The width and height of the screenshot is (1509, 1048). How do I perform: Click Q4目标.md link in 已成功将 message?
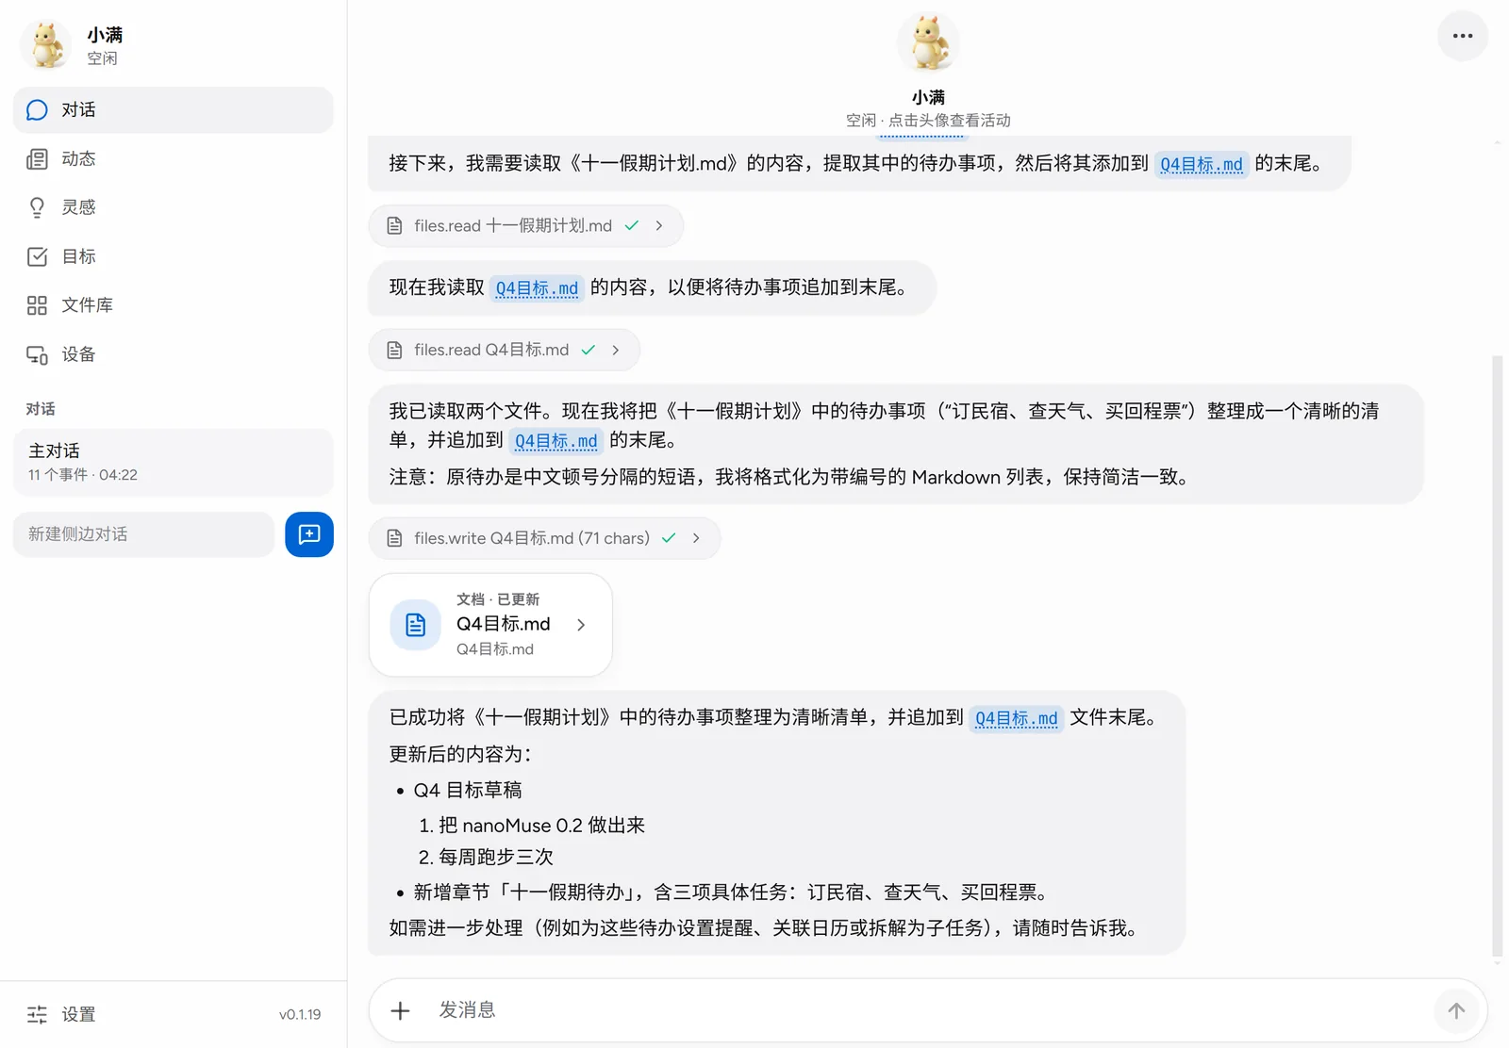point(1017,719)
